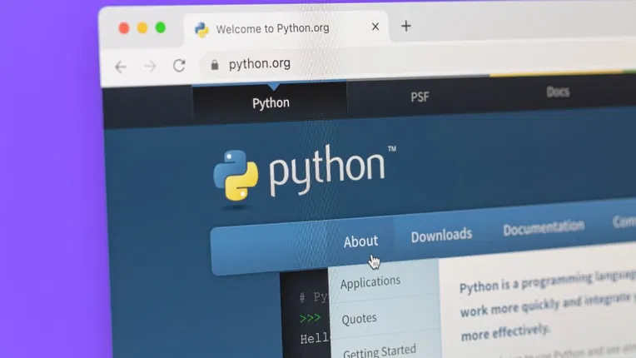
Task: Open a new browser tab
Action: point(406,26)
